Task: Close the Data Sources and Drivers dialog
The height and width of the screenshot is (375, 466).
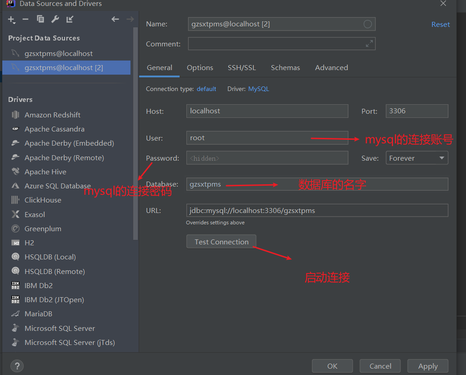Action: (x=443, y=4)
